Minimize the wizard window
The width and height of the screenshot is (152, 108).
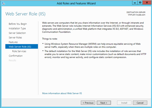point(135,3)
